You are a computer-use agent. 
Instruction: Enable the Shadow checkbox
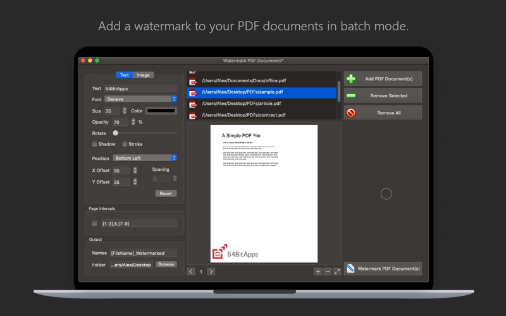[94, 144]
